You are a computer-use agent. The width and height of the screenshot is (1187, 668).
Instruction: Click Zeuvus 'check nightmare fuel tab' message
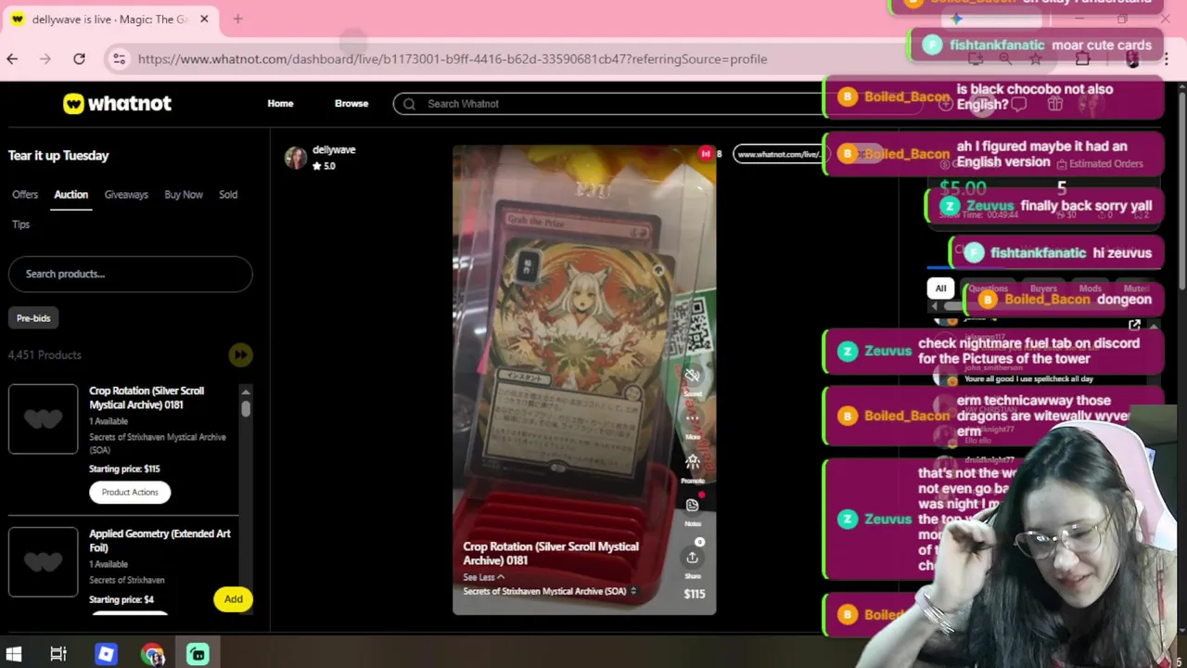click(993, 351)
